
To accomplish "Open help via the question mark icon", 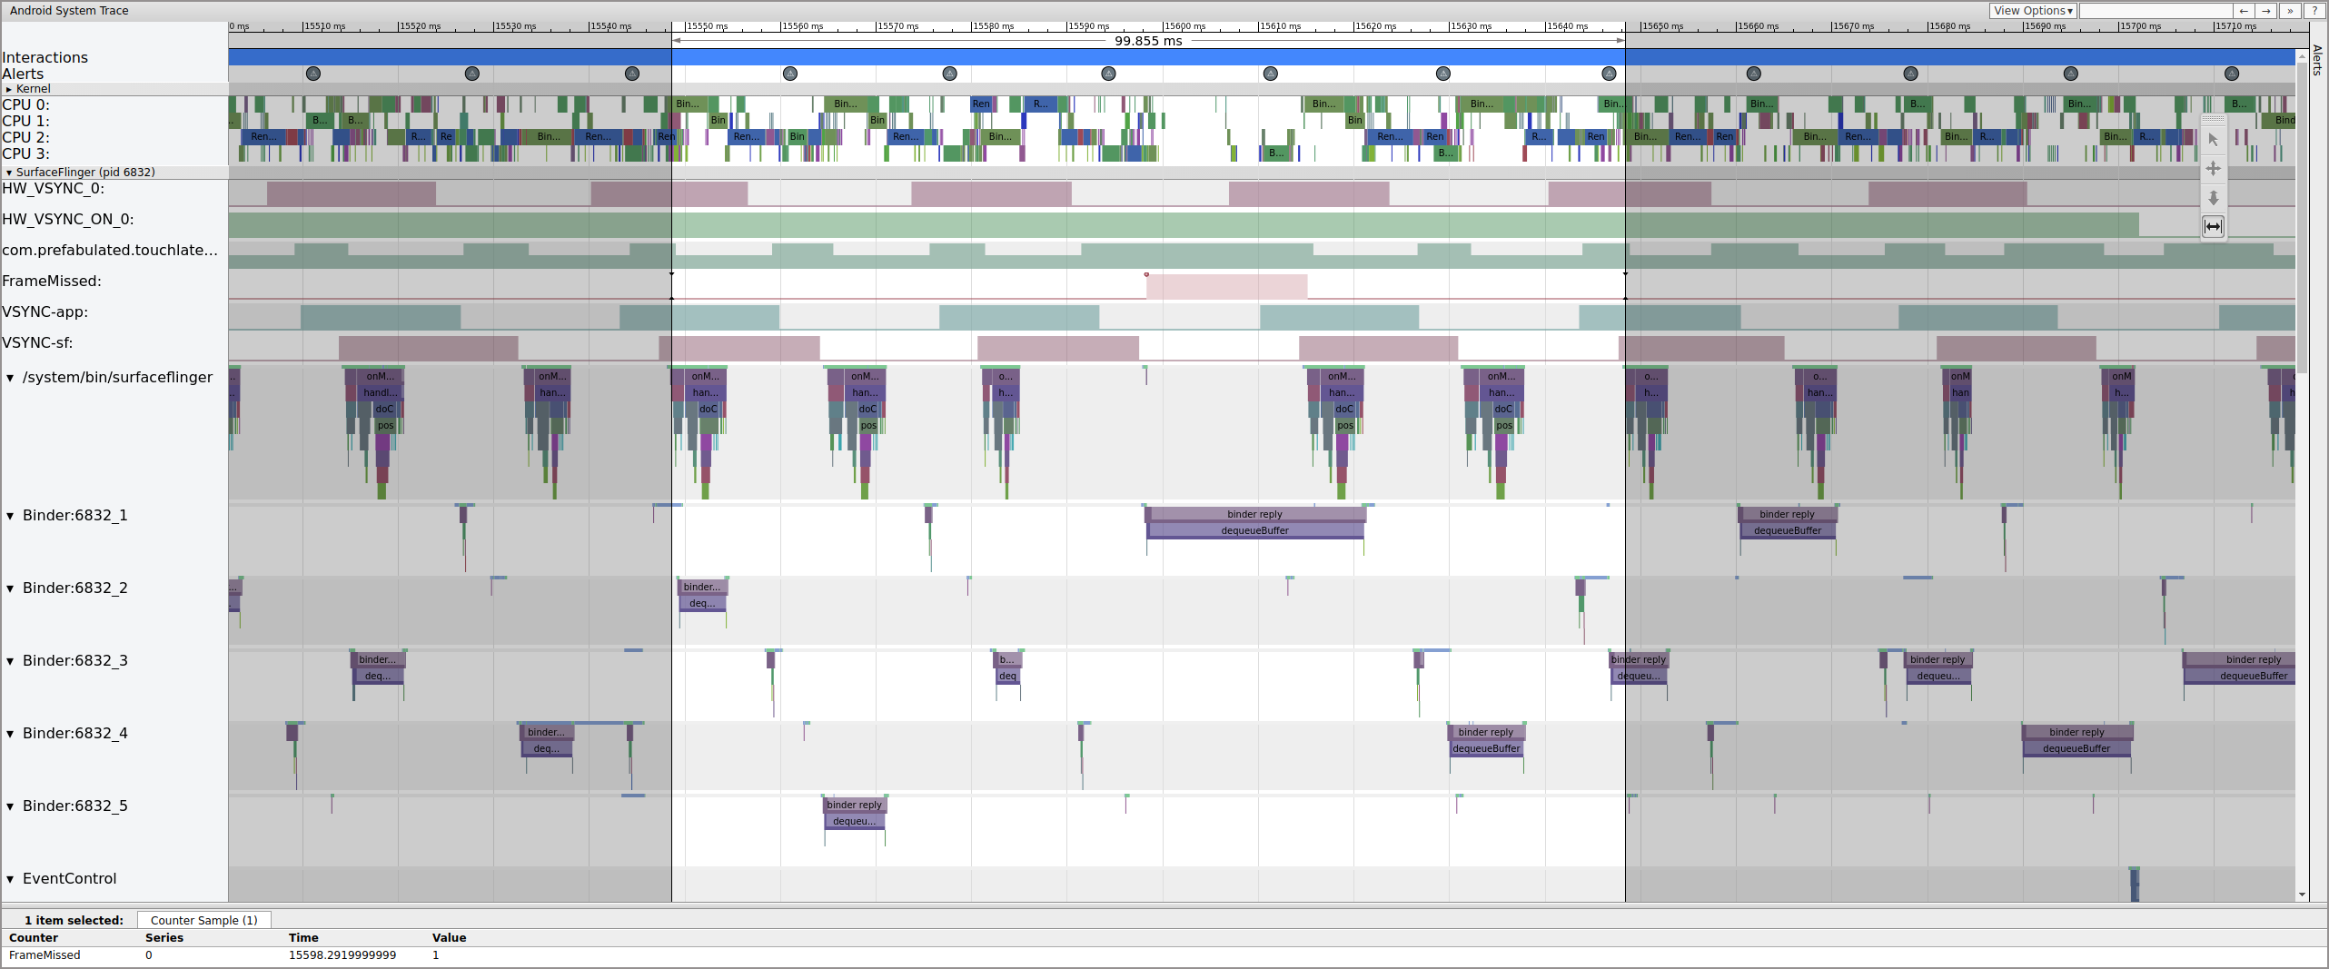I will tap(2313, 11).
